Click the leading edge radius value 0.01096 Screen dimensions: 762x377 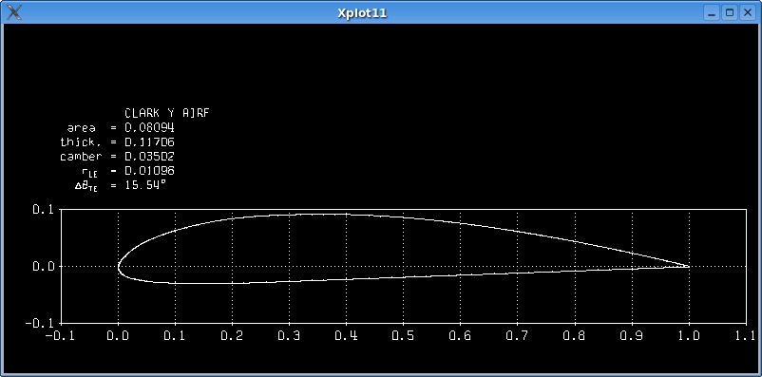coord(150,171)
